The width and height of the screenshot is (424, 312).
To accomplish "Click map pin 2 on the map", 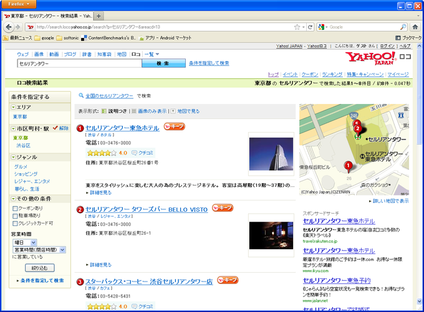I will click(358, 129).
